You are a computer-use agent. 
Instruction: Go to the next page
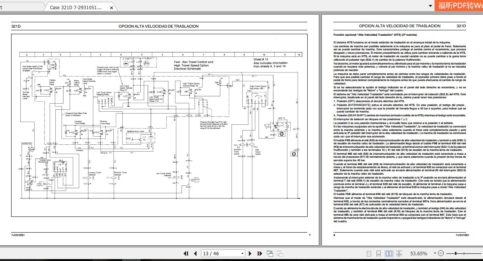(250, 253)
